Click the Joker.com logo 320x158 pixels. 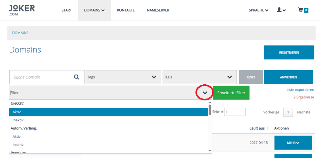(x=22, y=10)
